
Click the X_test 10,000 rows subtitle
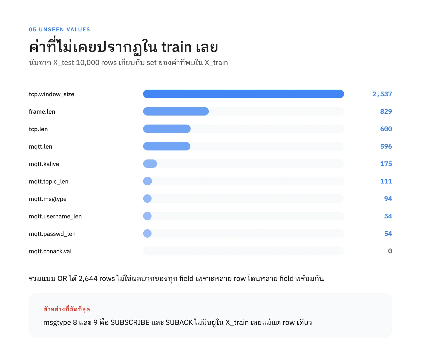(128, 62)
